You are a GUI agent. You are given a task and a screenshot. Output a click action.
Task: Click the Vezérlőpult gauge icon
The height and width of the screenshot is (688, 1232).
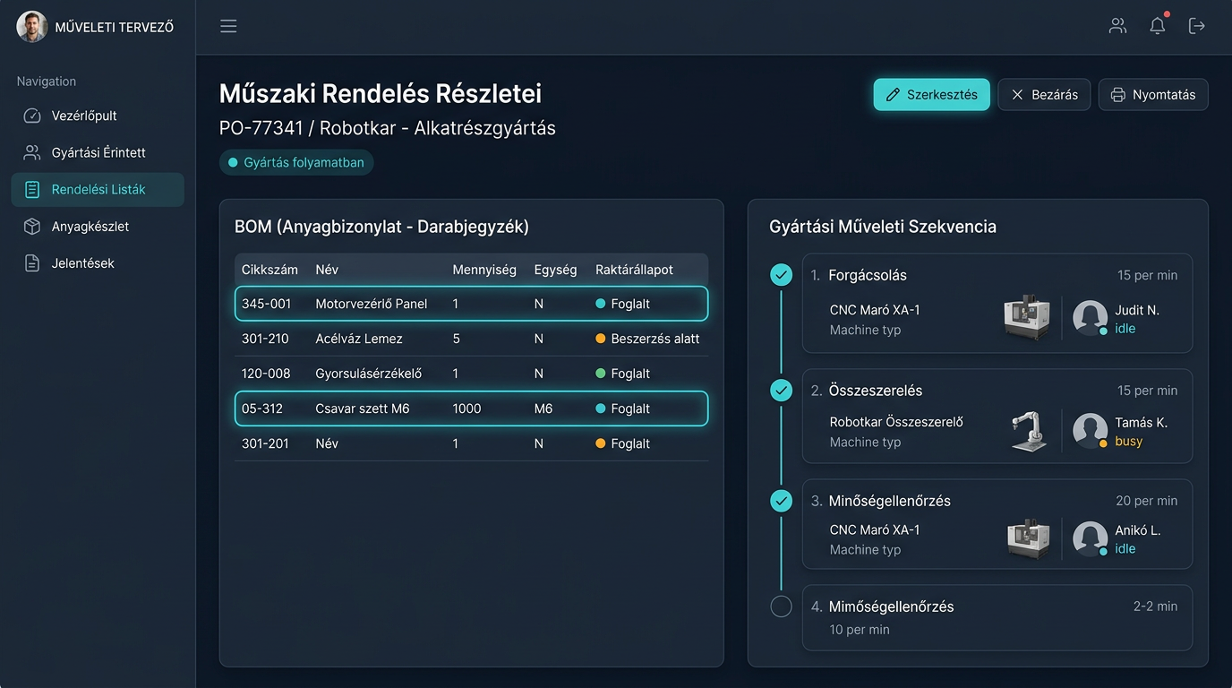(32, 116)
